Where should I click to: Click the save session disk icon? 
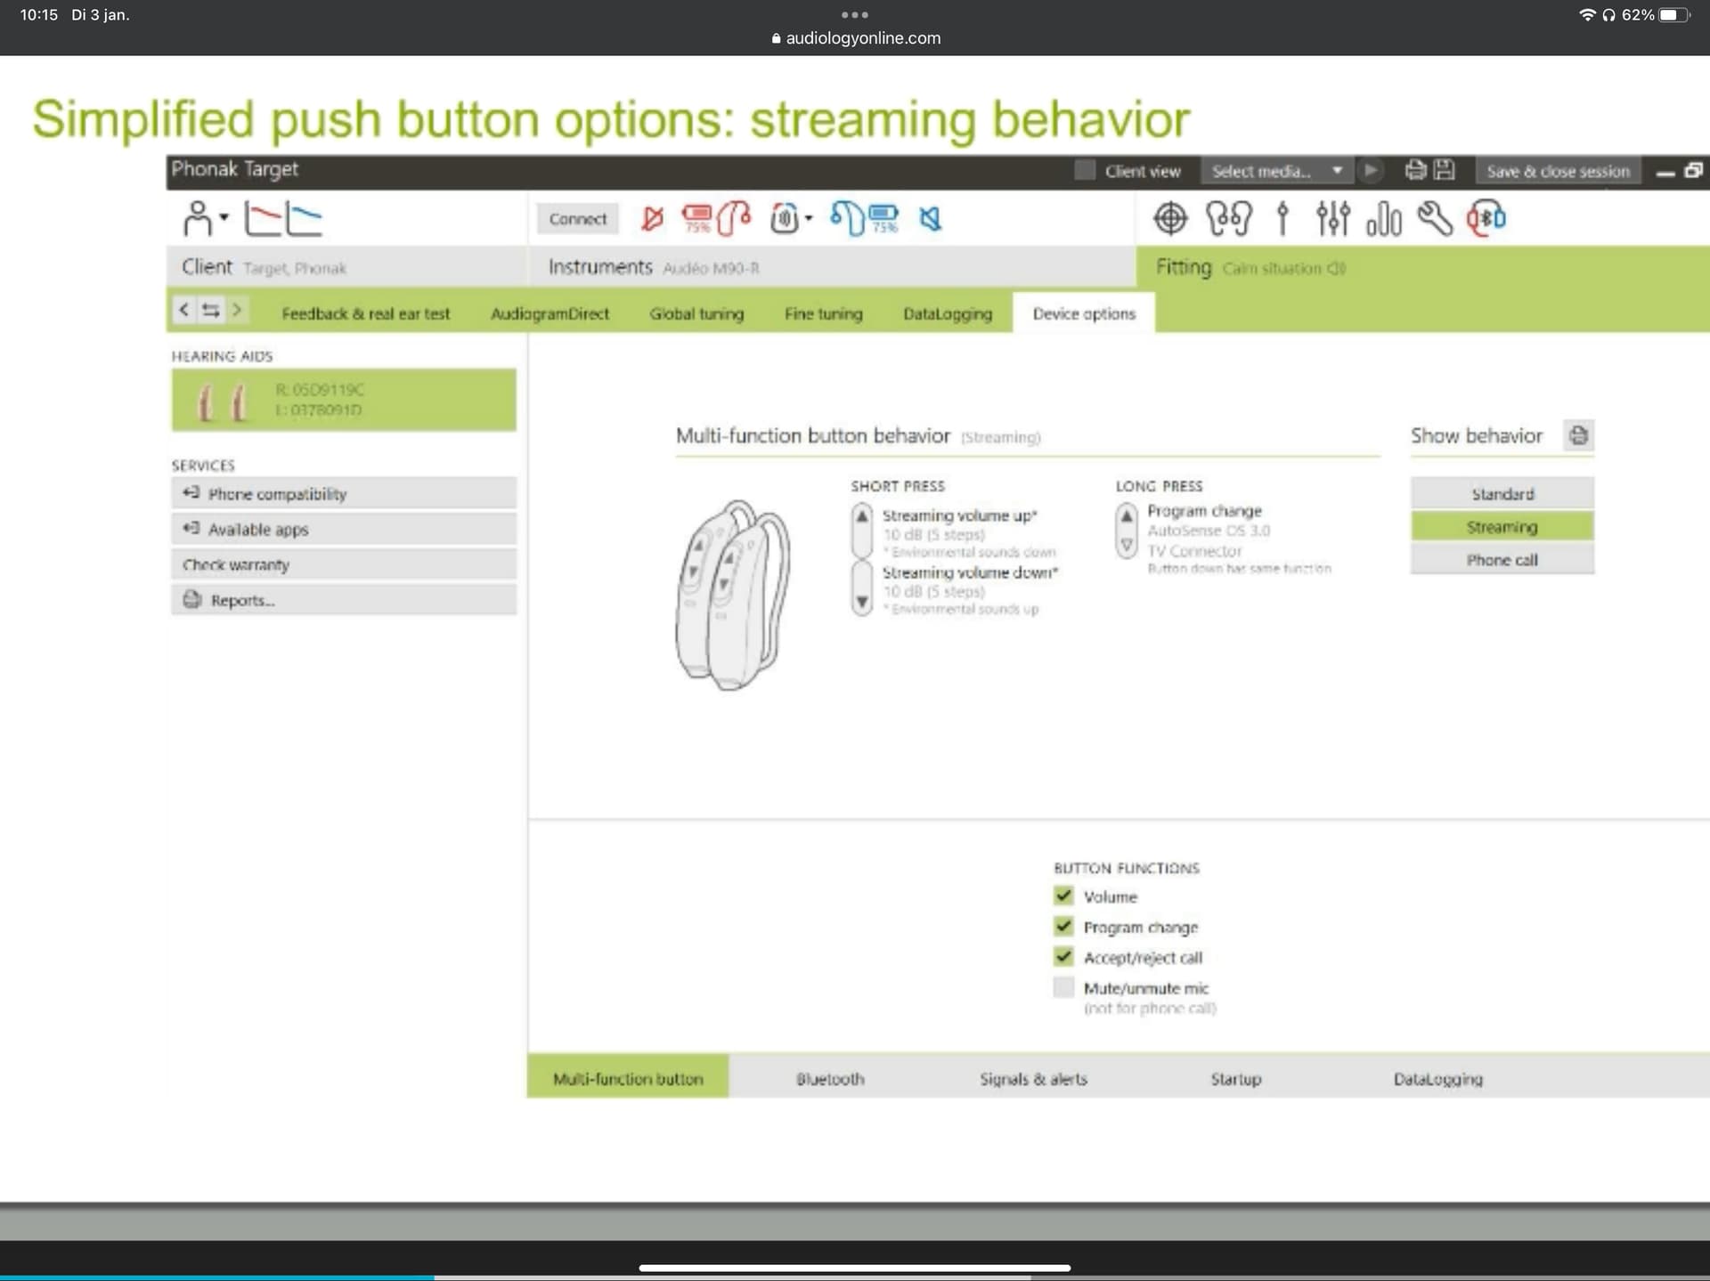coord(1445,170)
